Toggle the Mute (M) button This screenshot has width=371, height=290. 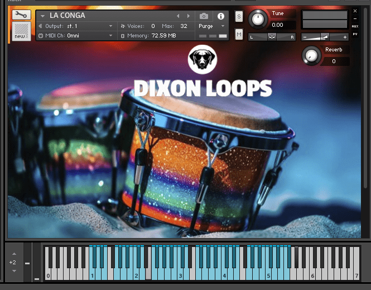click(239, 35)
